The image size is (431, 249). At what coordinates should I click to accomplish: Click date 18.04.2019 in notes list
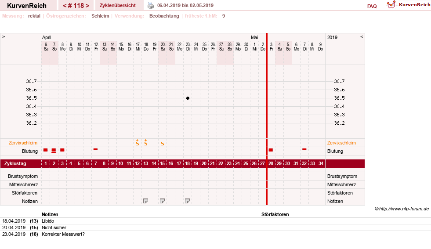coord(14,221)
